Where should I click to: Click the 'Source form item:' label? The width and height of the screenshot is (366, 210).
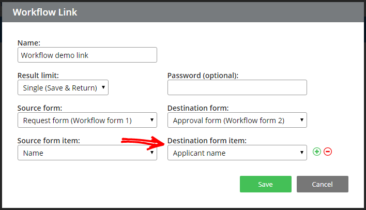(x=49, y=141)
